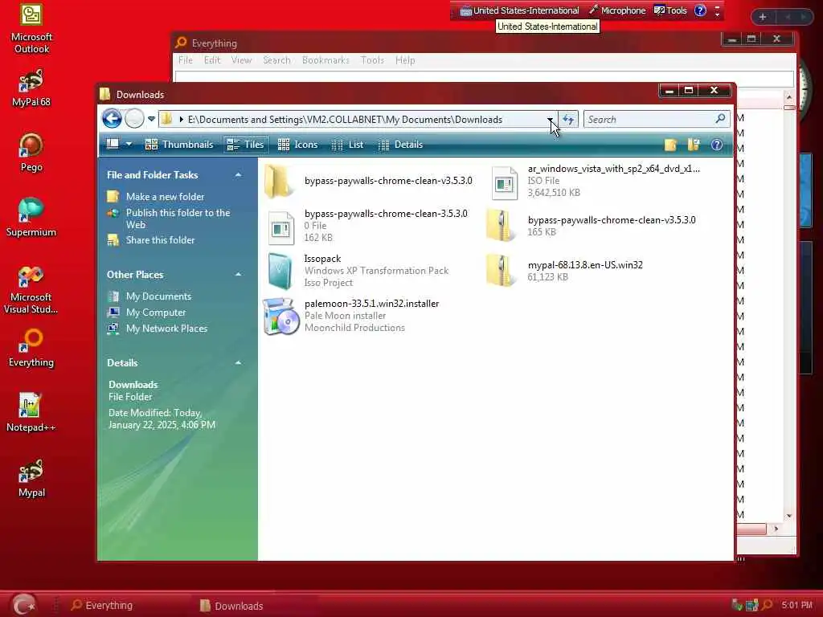Click Everything window vertical scrollbar down arrow
The width and height of the screenshot is (823, 617).
(x=789, y=517)
